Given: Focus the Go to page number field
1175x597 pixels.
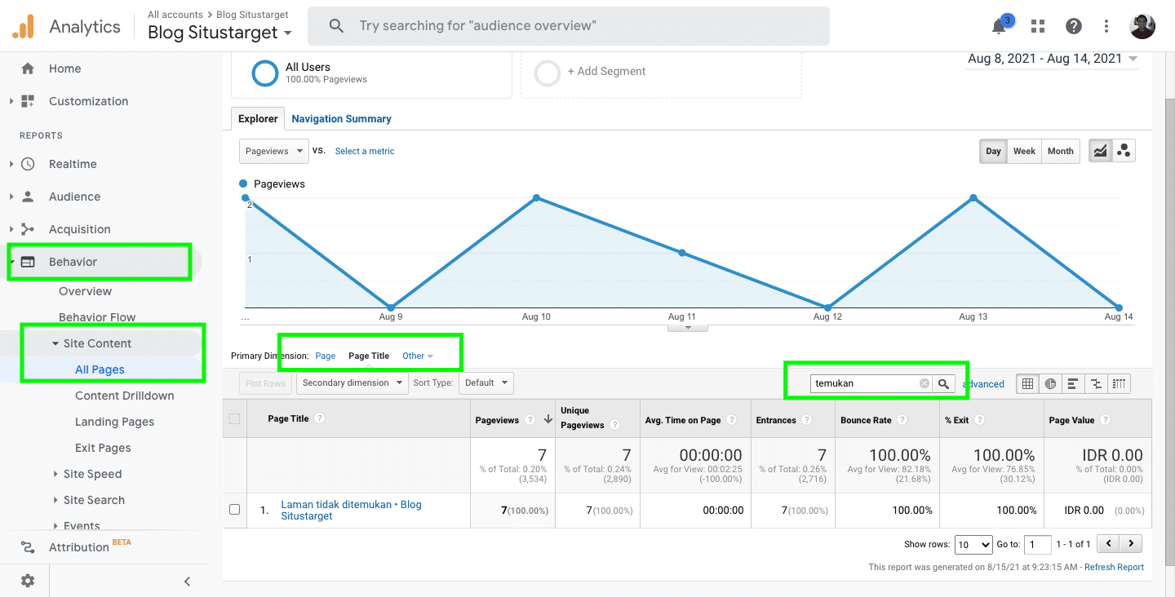Looking at the screenshot, I should click(x=1038, y=544).
